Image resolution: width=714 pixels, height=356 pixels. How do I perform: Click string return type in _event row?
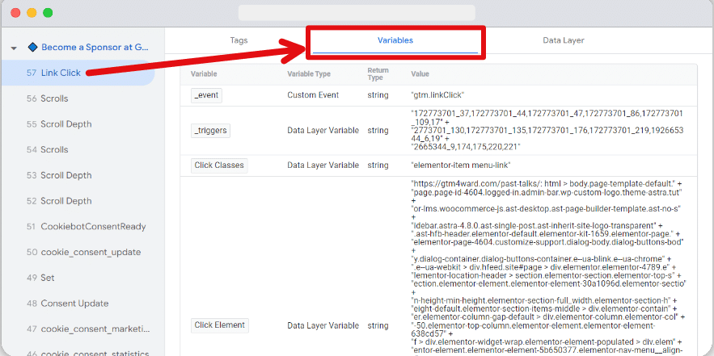[378, 95]
